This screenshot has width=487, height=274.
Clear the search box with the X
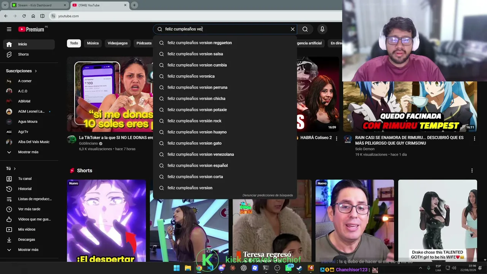[293, 29]
